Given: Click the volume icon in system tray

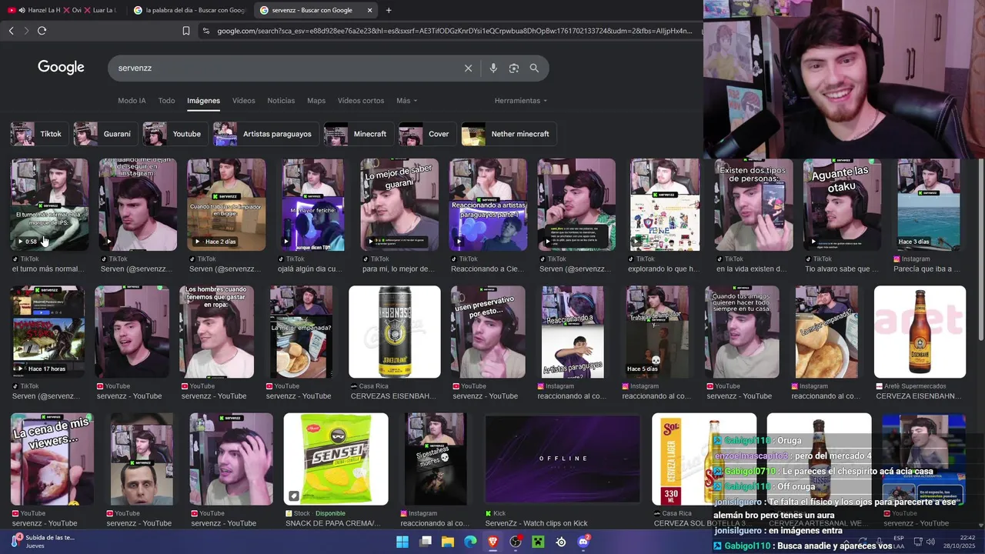Looking at the screenshot, I should click(932, 542).
